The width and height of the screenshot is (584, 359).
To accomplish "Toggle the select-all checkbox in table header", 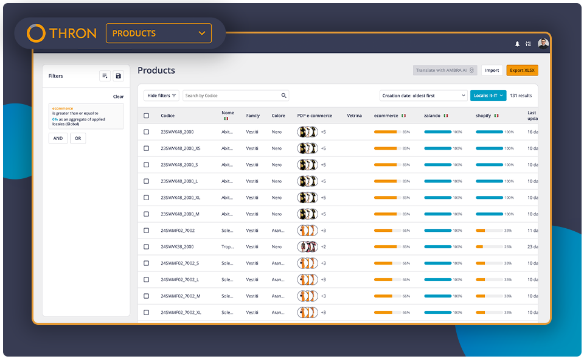I will pos(147,116).
